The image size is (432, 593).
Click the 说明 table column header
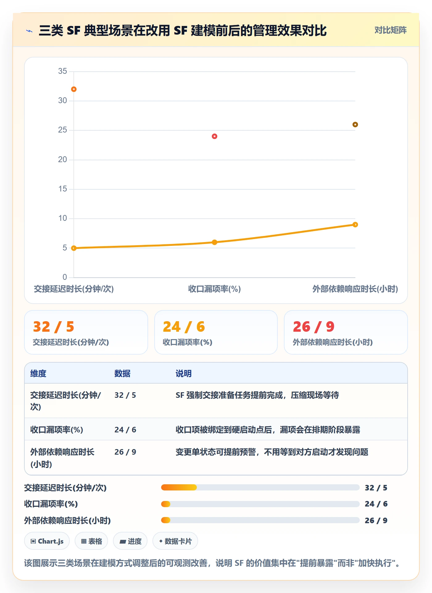pyautogui.click(x=184, y=373)
